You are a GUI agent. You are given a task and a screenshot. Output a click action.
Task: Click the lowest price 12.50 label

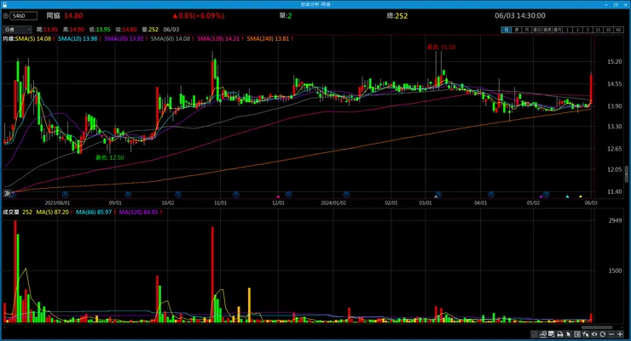coord(110,157)
